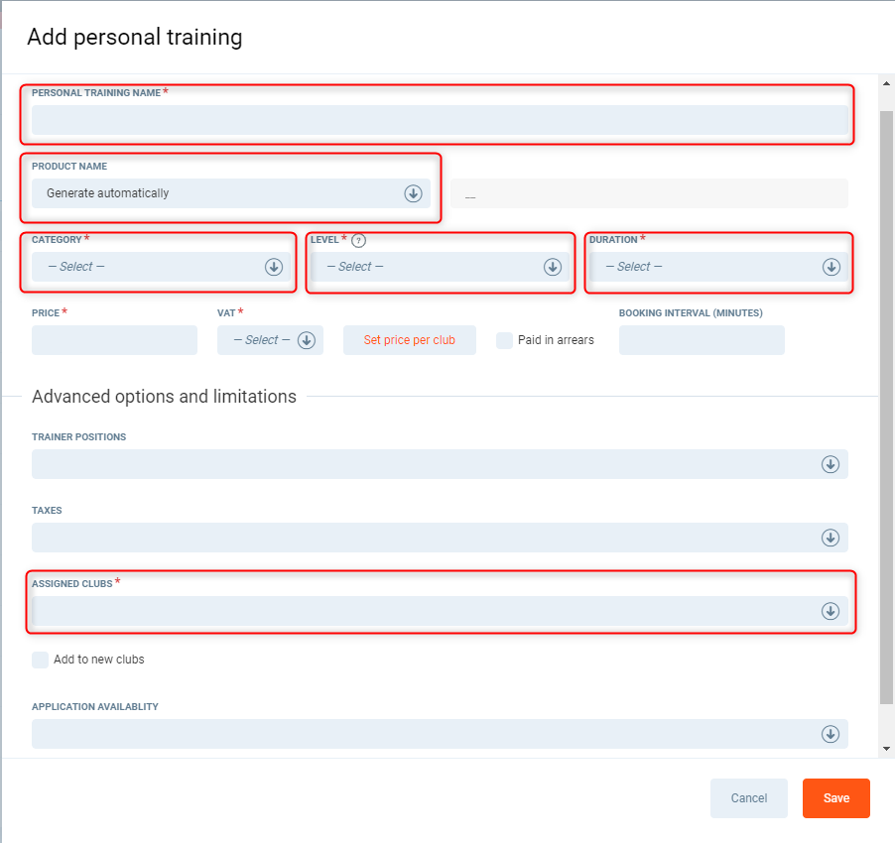Click the Category field arrow icon
This screenshot has width=895, height=843.
pyautogui.click(x=274, y=267)
